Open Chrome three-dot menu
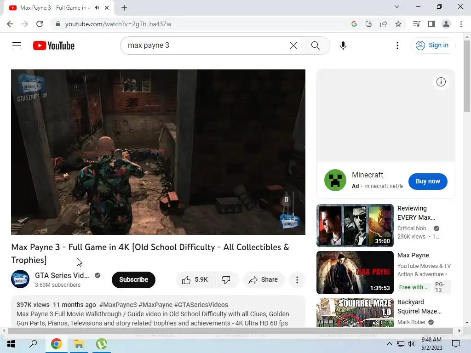Screen dimensions: 471x353 [461, 24]
